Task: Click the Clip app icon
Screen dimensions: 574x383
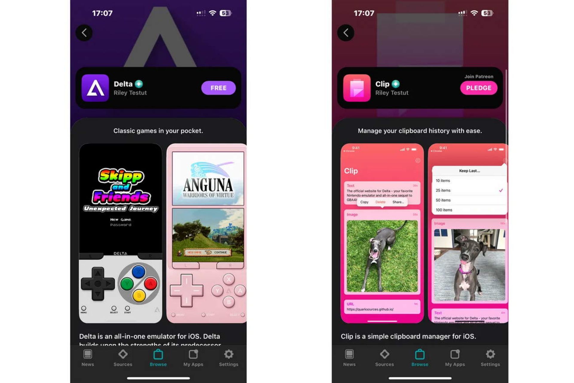Action: point(358,88)
